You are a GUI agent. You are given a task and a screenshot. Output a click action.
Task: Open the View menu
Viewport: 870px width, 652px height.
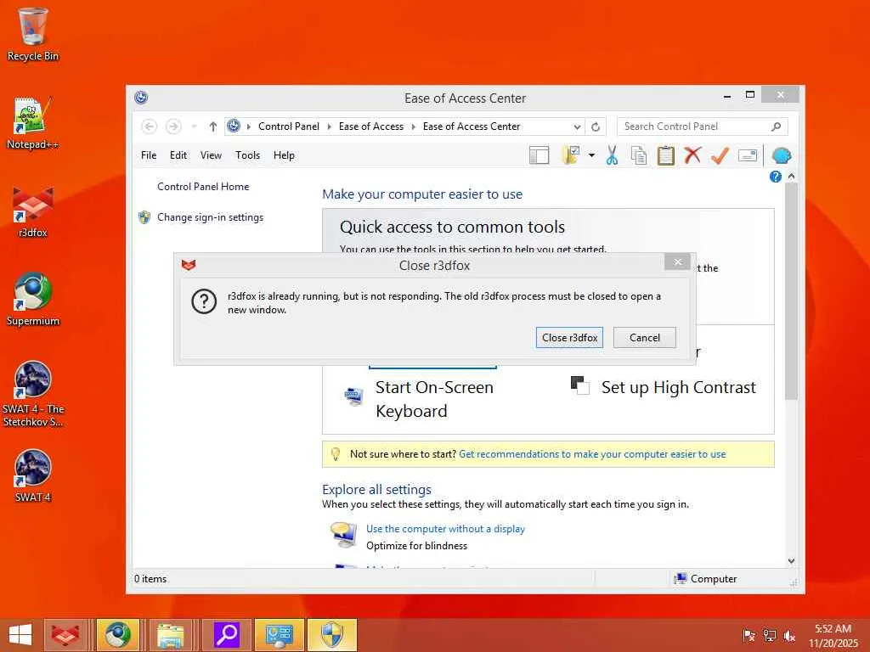click(211, 155)
